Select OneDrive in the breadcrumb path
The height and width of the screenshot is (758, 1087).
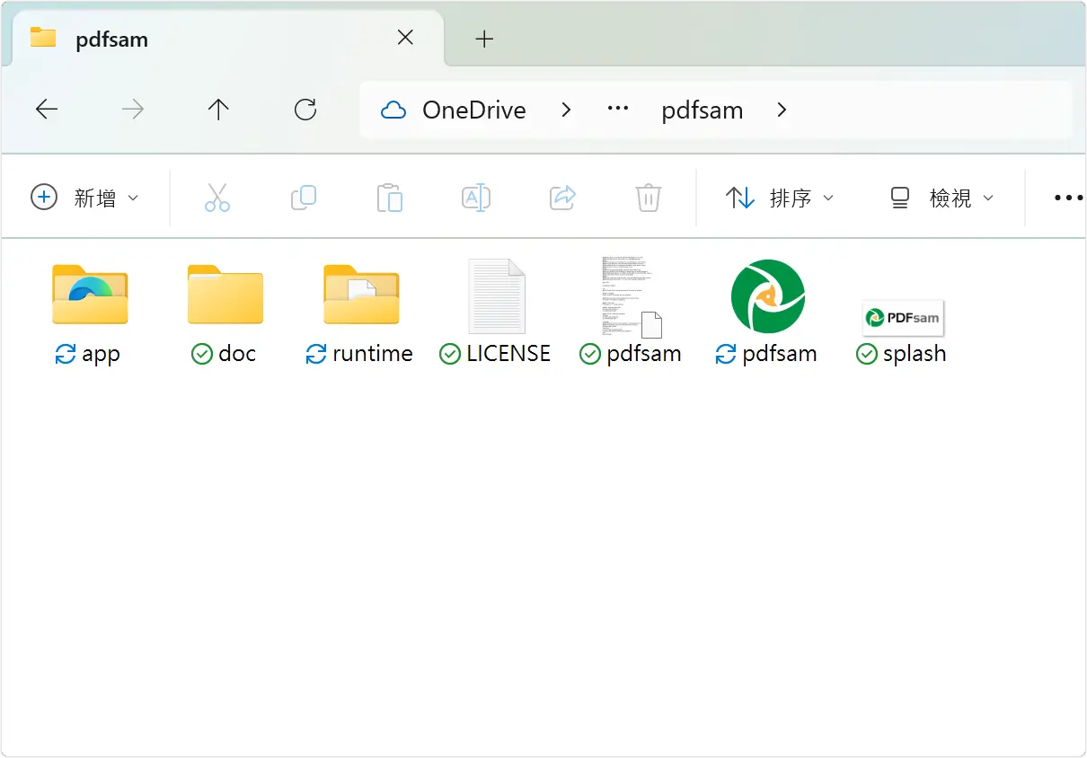click(474, 110)
